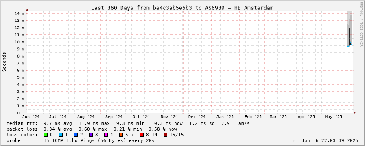Click the latency spike at graph's right edge

click(x=350, y=37)
